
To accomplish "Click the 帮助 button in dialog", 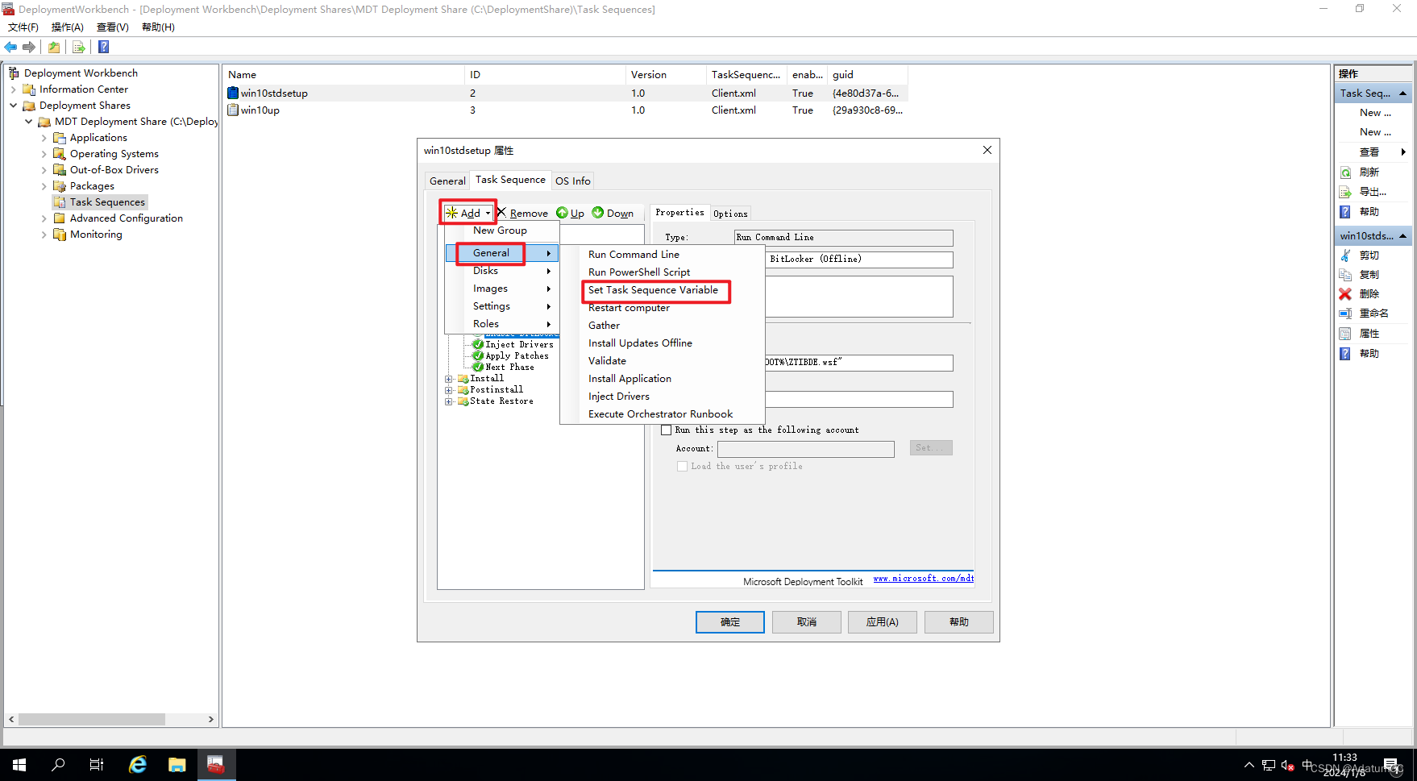I will tap(959, 622).
